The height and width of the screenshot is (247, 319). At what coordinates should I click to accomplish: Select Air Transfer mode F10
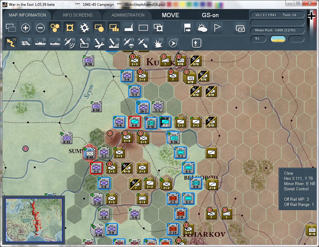(143, 43)
